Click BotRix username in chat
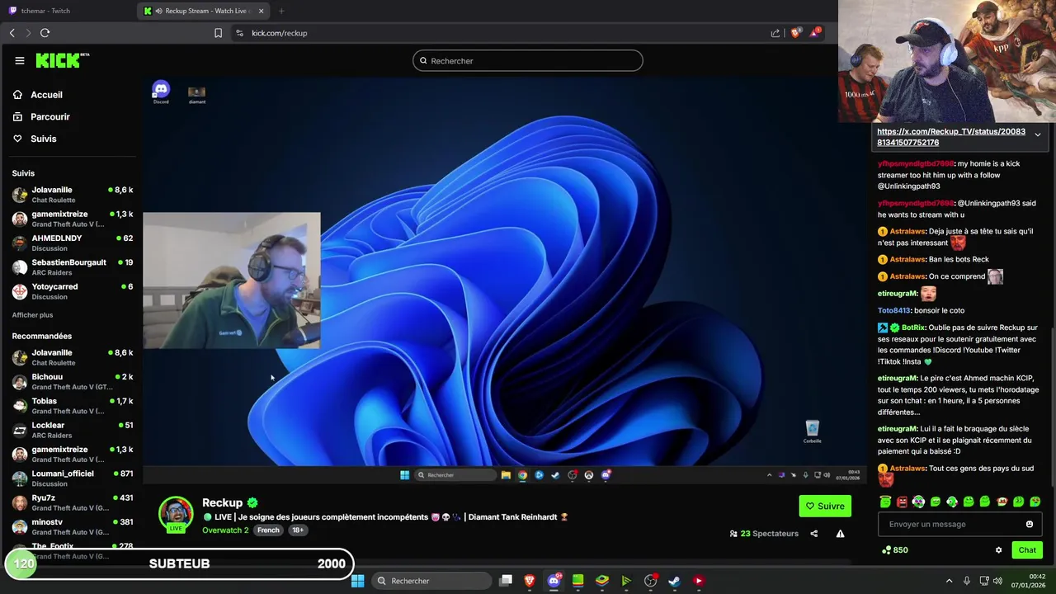Screen dimensions: 1056x594 (914, 328)
